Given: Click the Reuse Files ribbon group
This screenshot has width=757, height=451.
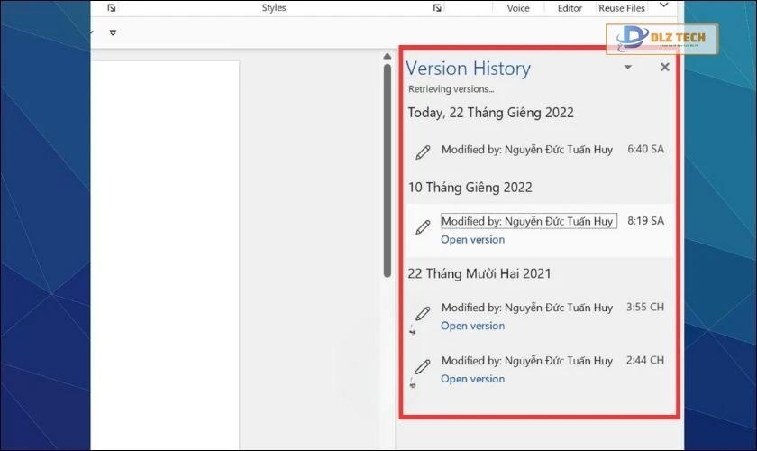Looking at the screenshot, I should [622, 8].
